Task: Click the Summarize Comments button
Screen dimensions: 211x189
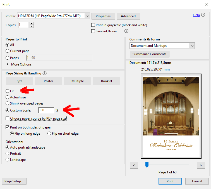Action: point(150,54)
